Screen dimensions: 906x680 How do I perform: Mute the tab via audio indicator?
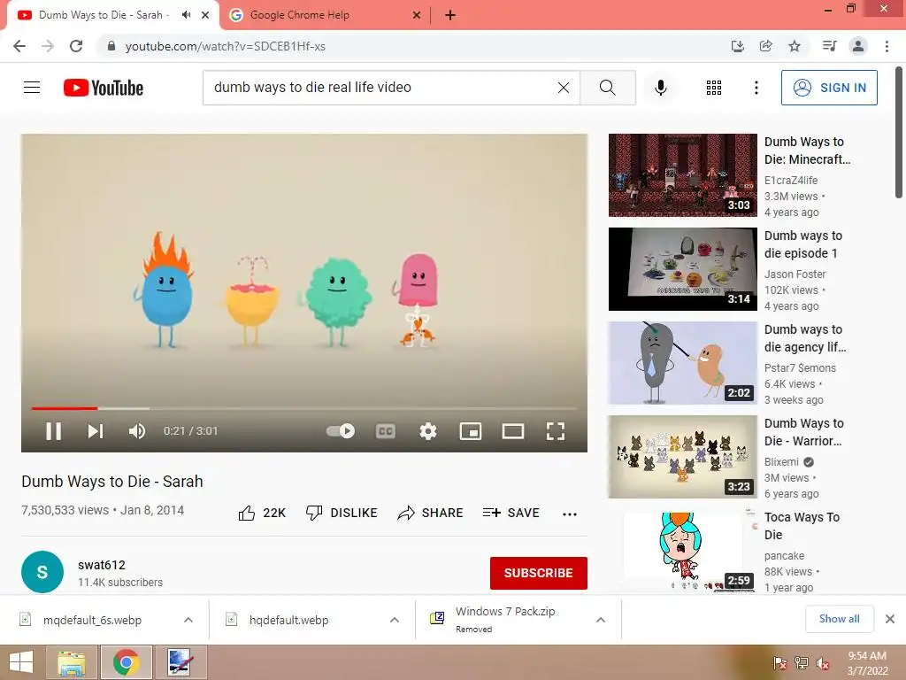pyautogui.click(x=186, y=15)
